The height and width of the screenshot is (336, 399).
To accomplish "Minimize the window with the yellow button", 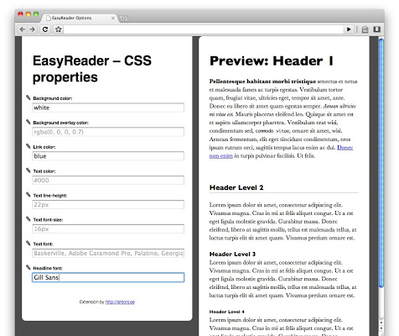I will click(x=28, y=14).
